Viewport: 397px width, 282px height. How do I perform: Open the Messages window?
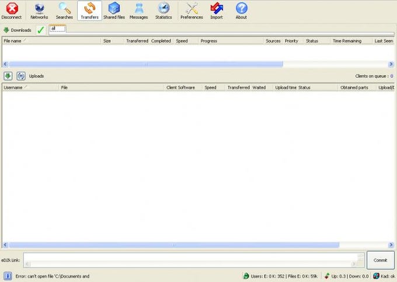pos(138,11)
